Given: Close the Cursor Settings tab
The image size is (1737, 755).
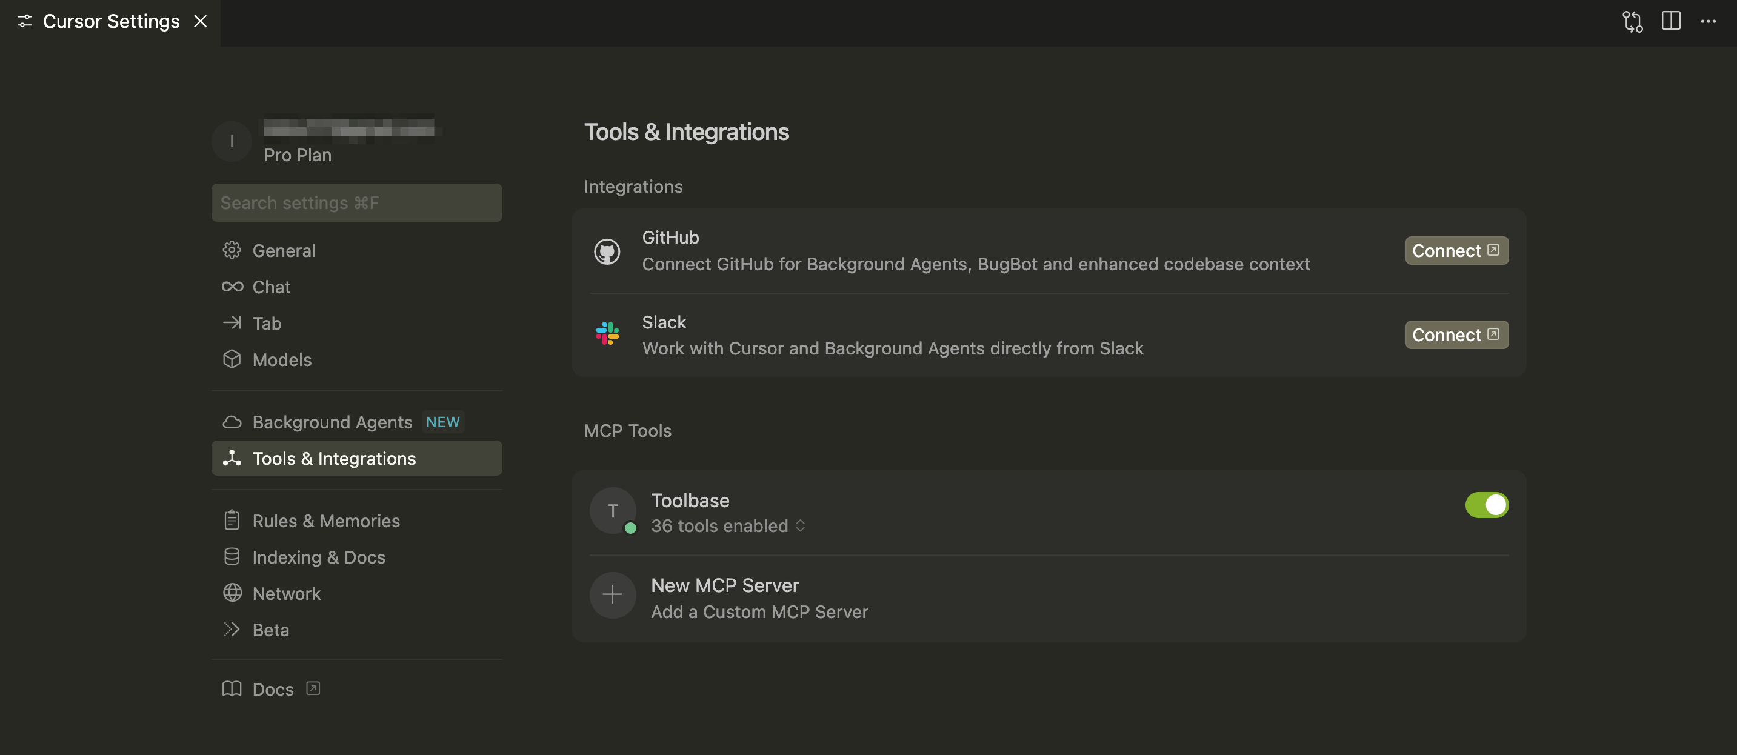Looking at the screenshot, I should click(200, 21).
